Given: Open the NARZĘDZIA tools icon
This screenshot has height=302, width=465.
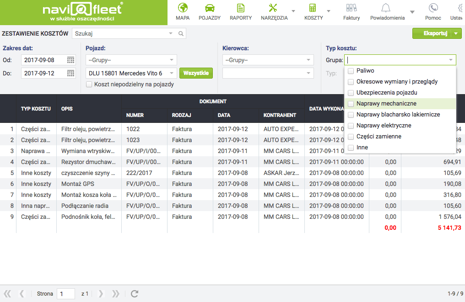Looking at the screenshot, I should pyautogui.click(x=273, y=8).
